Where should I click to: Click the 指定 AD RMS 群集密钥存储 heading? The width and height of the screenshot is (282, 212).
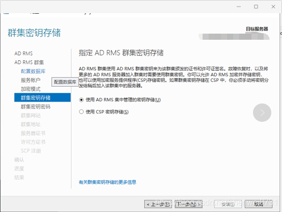121,53
